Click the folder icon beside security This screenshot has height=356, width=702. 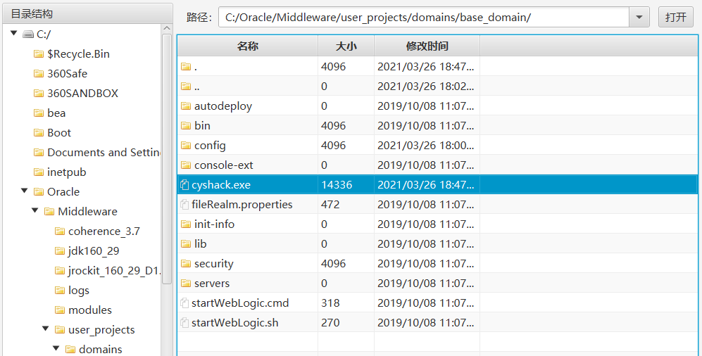[186, 264]
